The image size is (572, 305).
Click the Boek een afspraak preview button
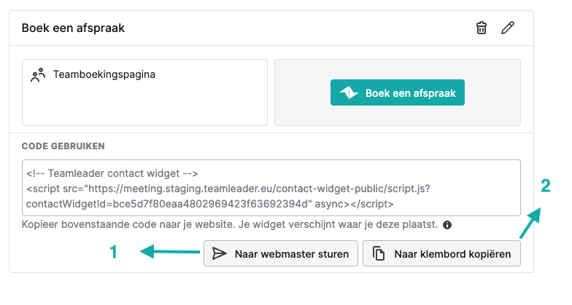397,92
